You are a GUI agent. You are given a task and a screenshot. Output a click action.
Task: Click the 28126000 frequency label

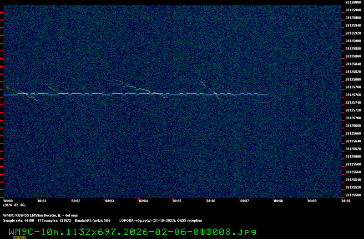353,2
